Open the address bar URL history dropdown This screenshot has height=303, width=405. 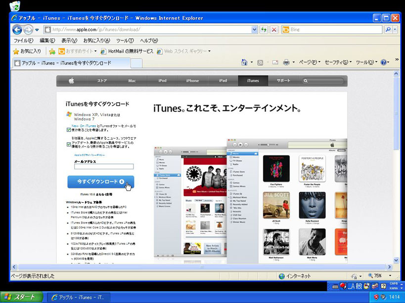pyautogui.click(x=254, y=30)
